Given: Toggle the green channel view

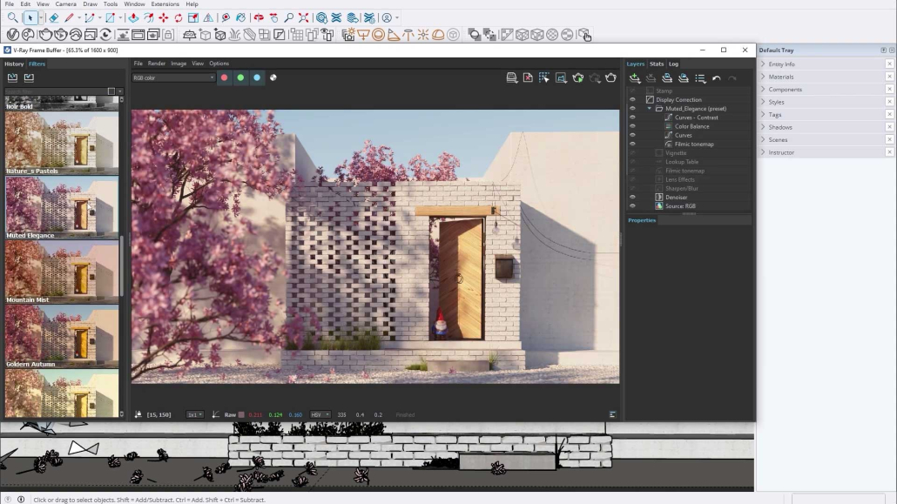Looking at the screenshot, I should (241, 77).
